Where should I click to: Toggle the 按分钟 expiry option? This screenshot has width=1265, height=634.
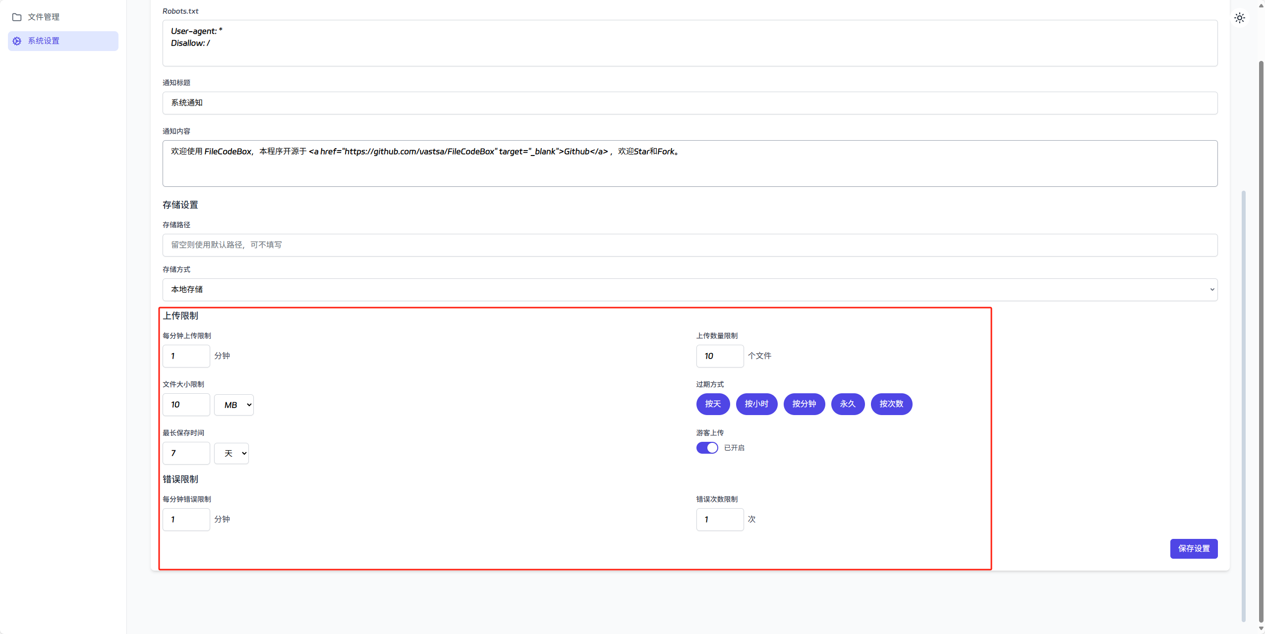tap(804, 404)
